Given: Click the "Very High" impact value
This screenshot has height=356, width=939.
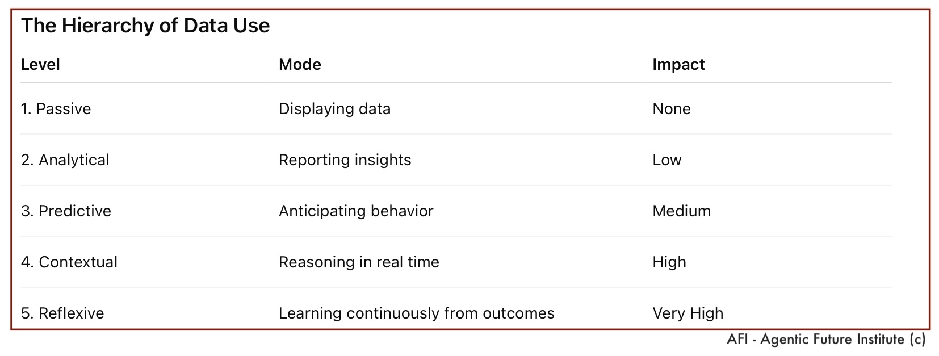Looking at the screenshot, I should click(x=688, y=313).
